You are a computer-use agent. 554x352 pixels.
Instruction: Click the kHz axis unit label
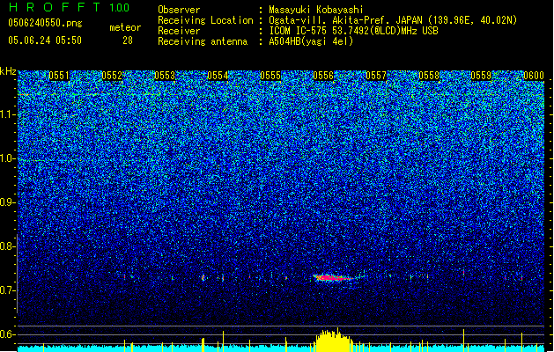coord(8,71)
